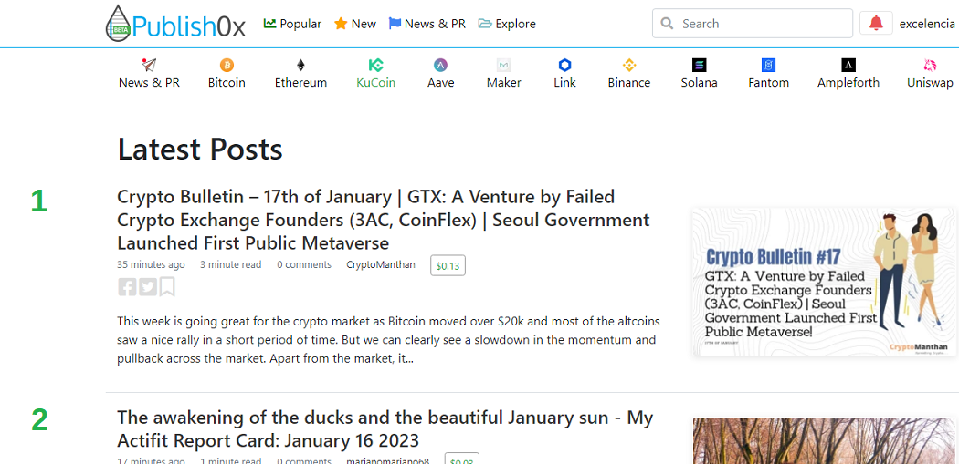Select the Uniswap unicorn icon
Screen dimensions: 959x464
[x=930, y=65]
